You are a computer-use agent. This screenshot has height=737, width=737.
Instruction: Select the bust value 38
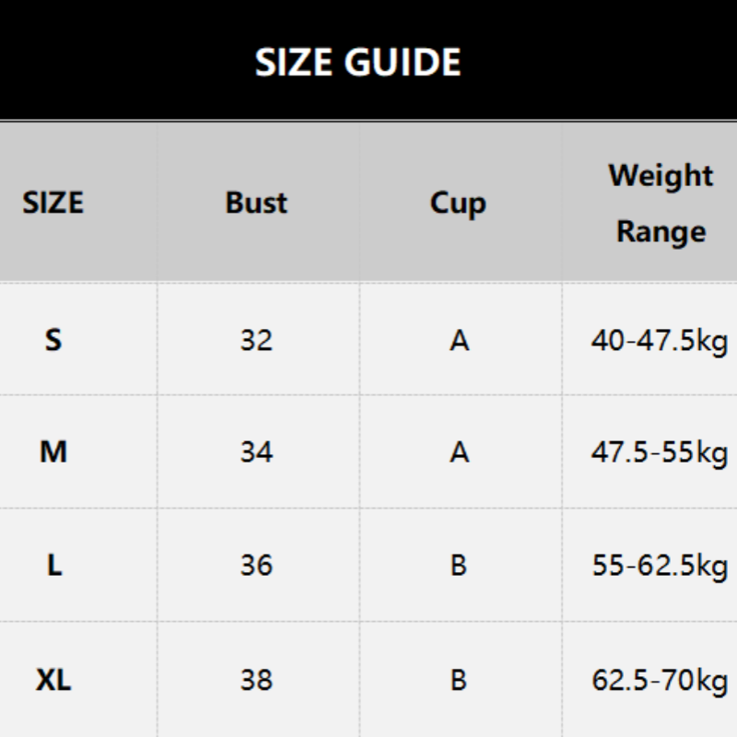(x=256, y=680)
